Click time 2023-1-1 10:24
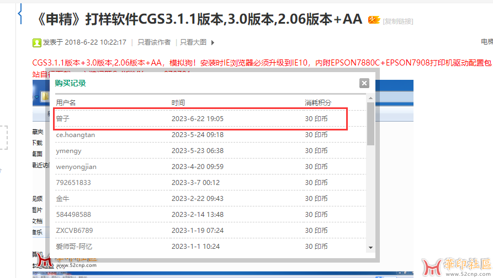This screenshot has height=278, width=493. pyautogui.click(x=195, y=247)
